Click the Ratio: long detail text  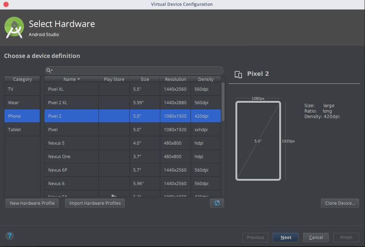click(318, 111)
